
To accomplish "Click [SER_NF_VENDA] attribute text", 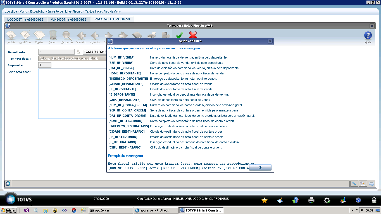I will tap(121, 63).
